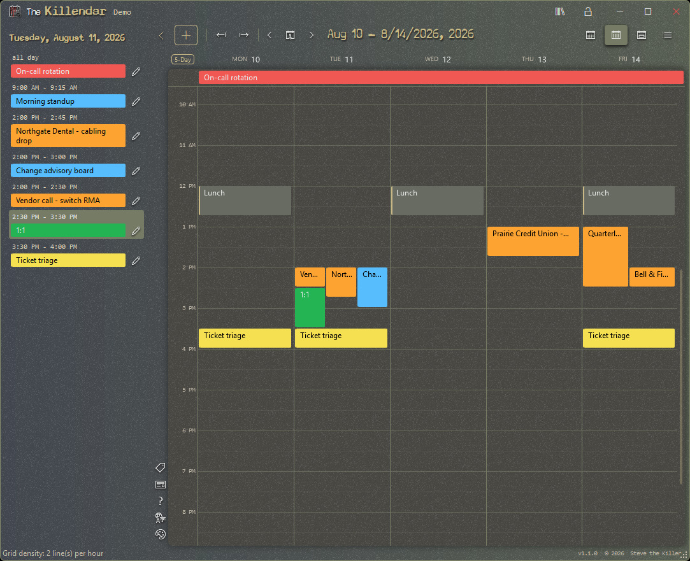The image size is (690, 561).
Task: Open the Prairie Credit Union event on Thursday
Action: click(533, 241)
